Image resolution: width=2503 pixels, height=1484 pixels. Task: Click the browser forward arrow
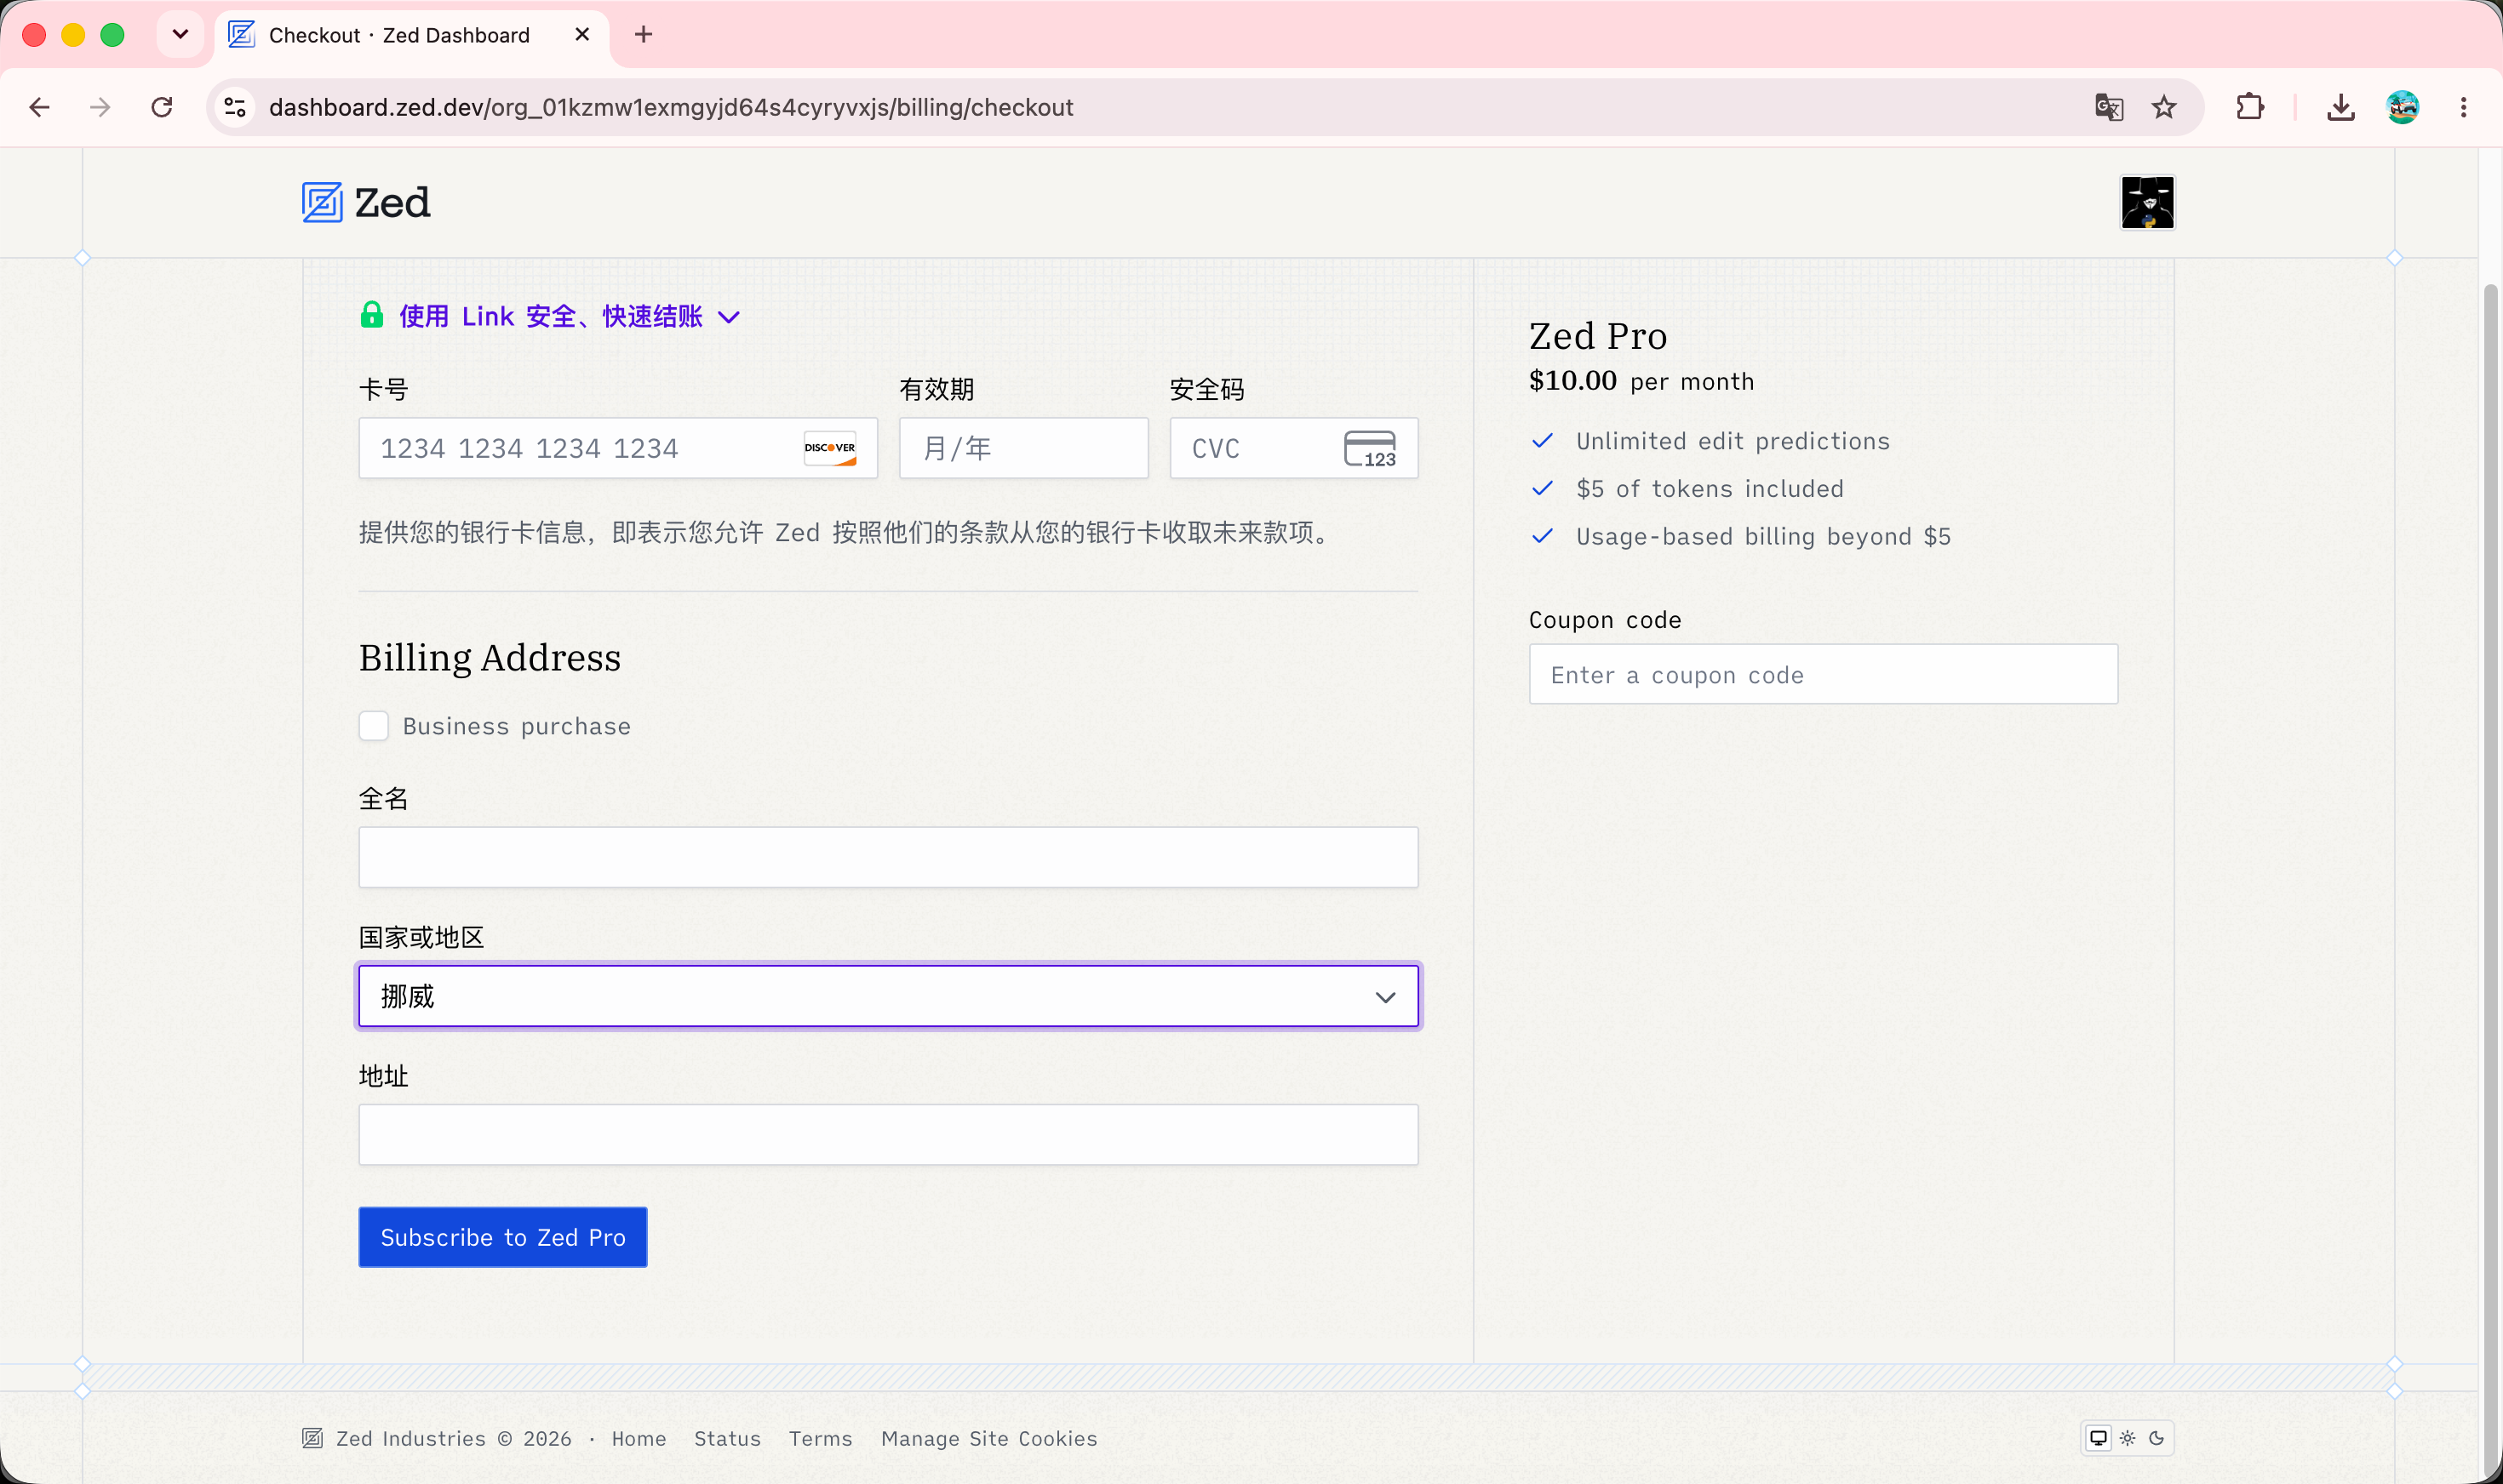click(100, 107)
